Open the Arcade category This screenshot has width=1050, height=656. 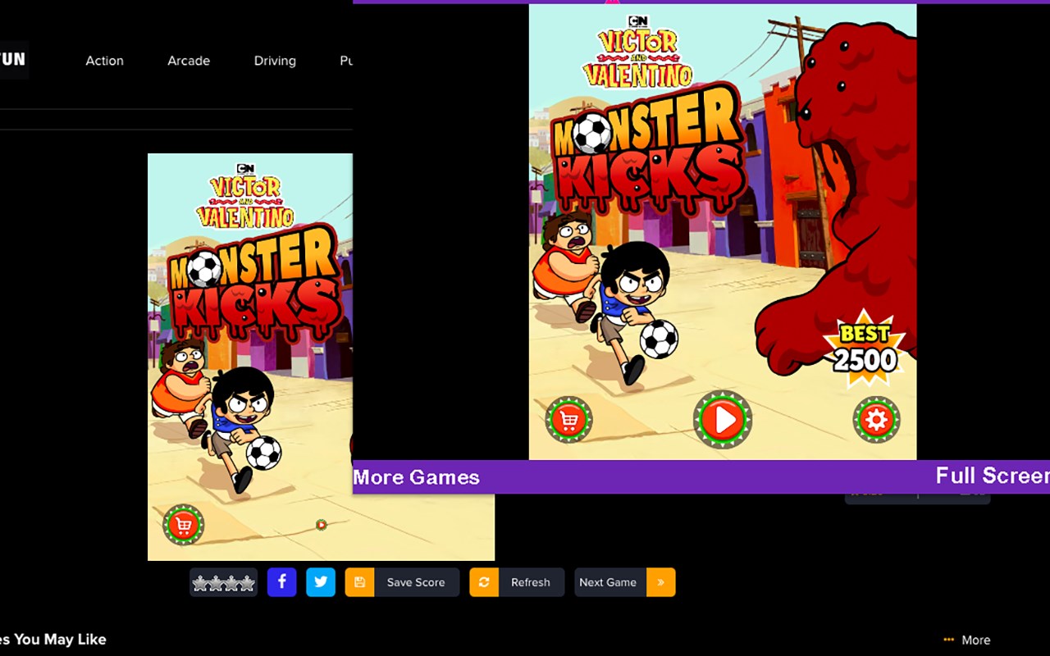point(189,61)
